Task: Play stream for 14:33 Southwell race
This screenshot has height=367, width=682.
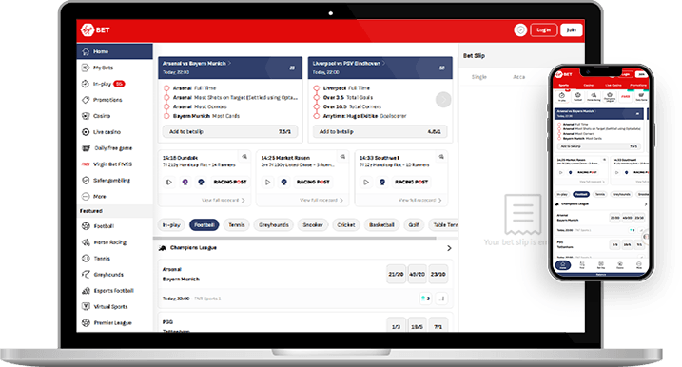Action: click(x=366, y=183)
